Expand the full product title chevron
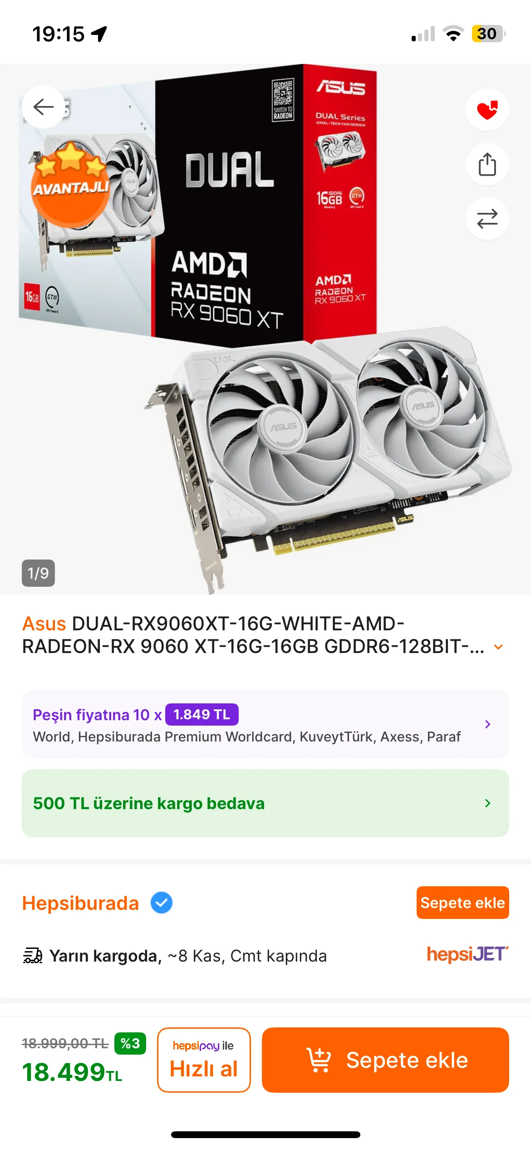 pos(498,647)
